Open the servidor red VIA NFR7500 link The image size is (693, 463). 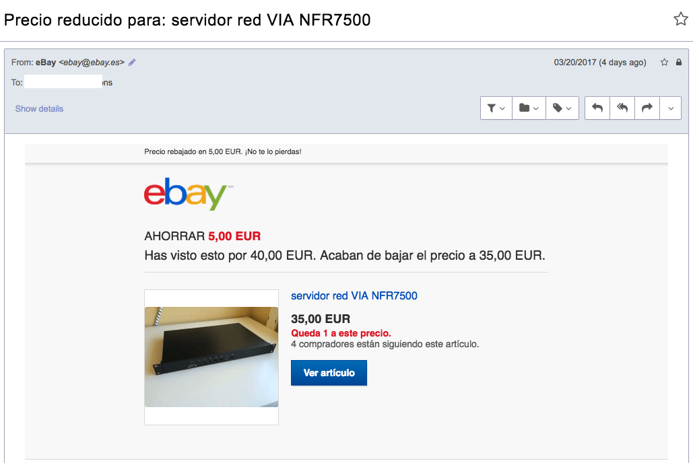(354, 295)
